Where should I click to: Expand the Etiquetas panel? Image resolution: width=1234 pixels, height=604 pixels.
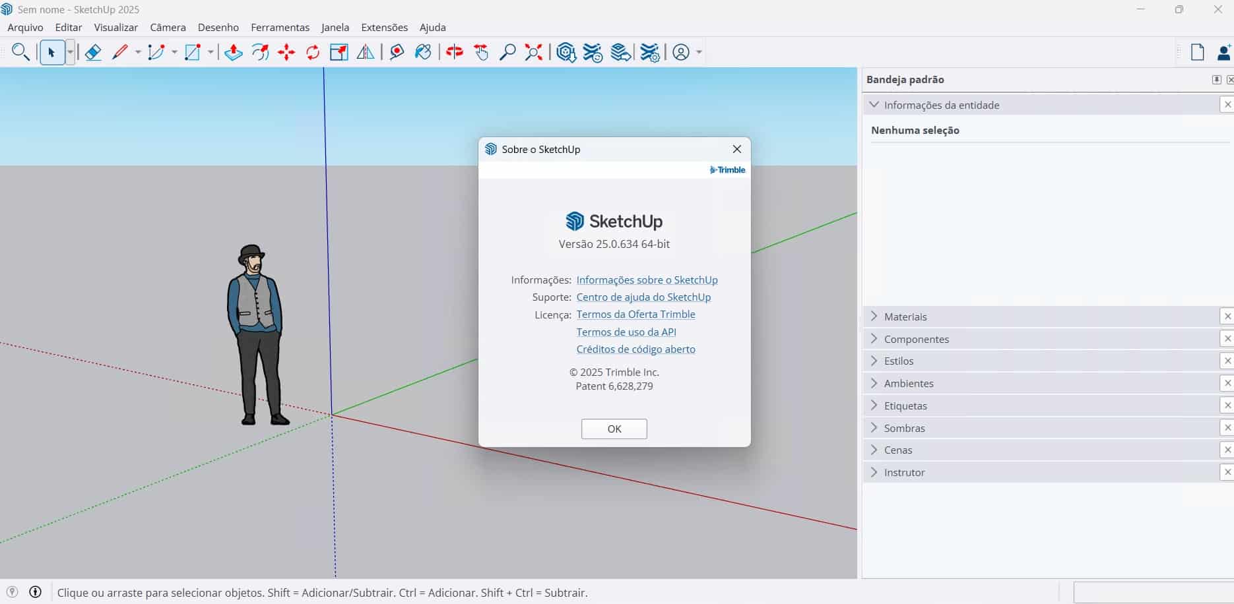pyautogui.click(x=874, y=405)
